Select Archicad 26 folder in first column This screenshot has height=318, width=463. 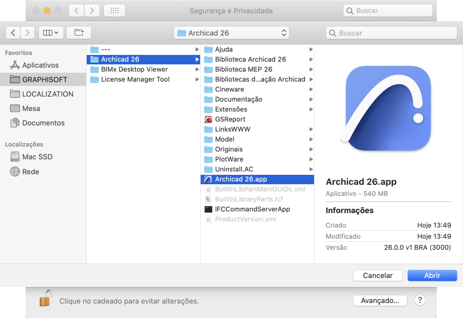(x=143, y=59)
